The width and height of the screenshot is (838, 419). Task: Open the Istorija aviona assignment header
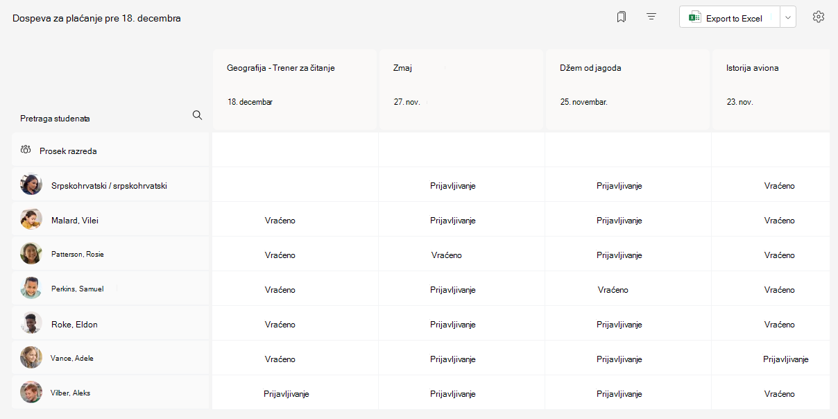click(x=771, y=89)
